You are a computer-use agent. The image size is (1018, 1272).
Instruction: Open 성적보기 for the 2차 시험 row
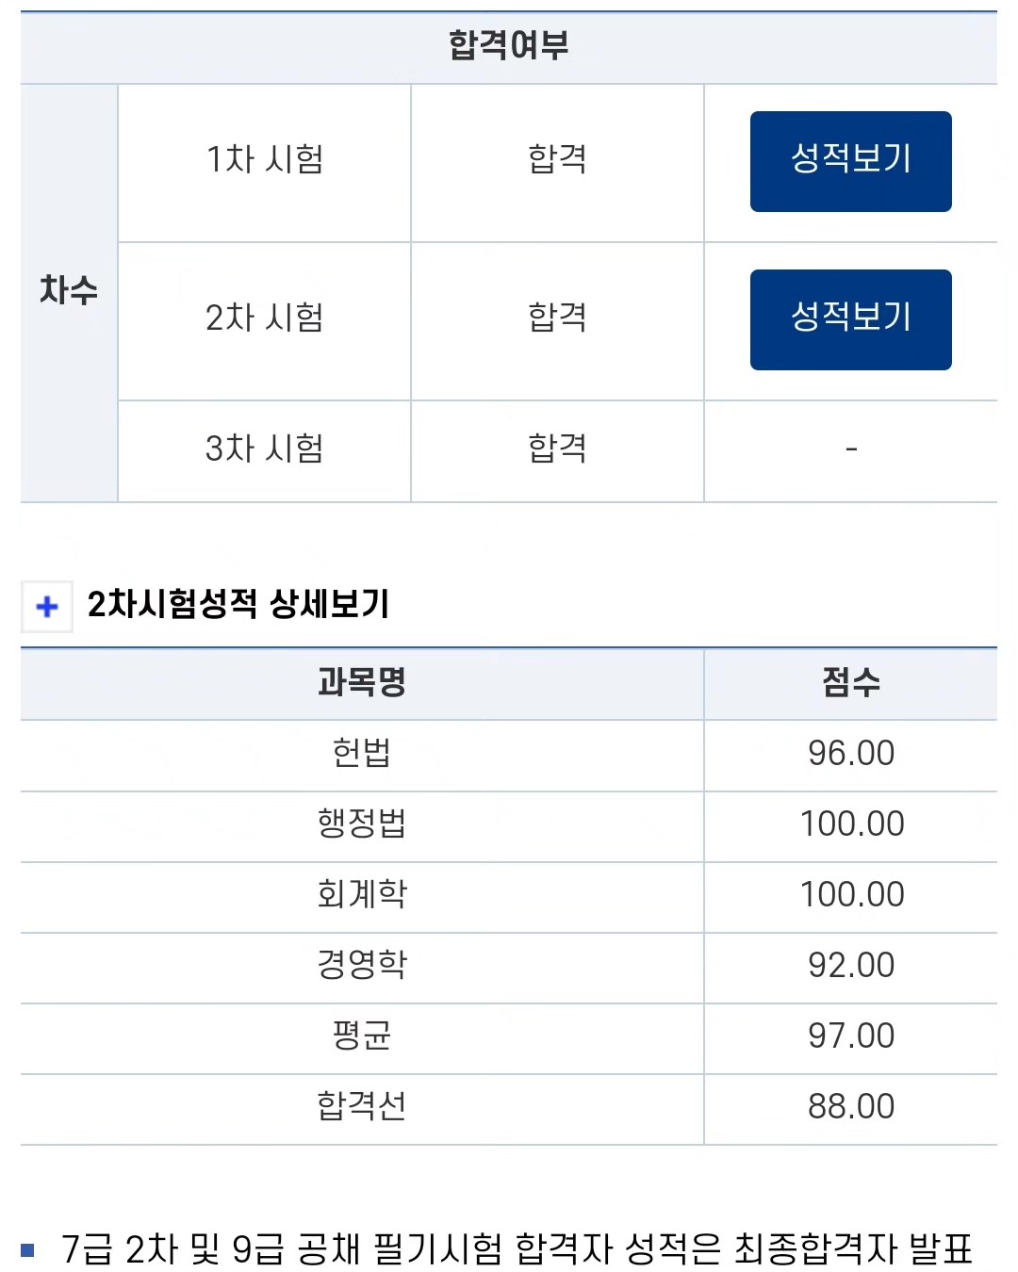coord(850,319)
